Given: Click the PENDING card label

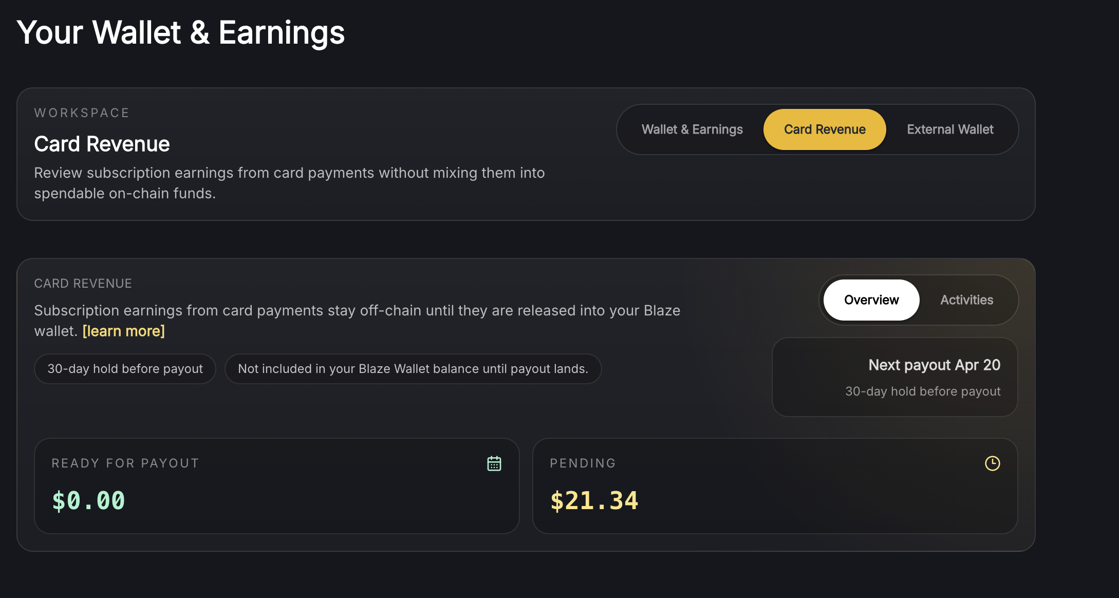Looking at the screenshot, I should (583, 463).
